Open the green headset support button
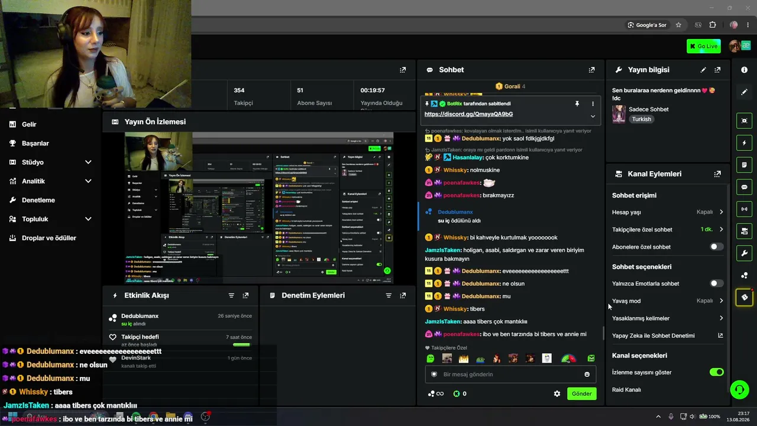The height and width of the screenshot is (426, 757). 739,389
